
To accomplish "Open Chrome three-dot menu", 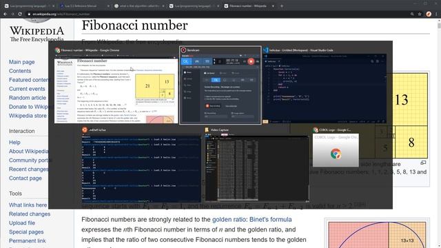I will pos(436,14).
